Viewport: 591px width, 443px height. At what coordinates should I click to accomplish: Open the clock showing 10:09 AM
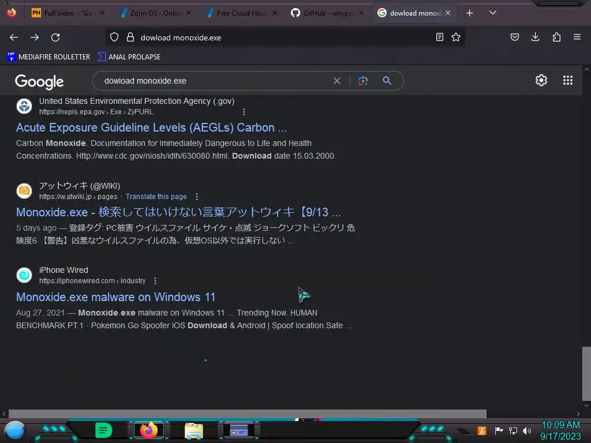tap(560, 430)
